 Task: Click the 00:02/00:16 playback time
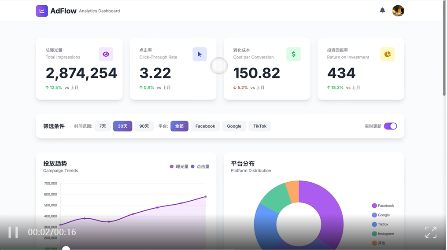click(52, 232)
